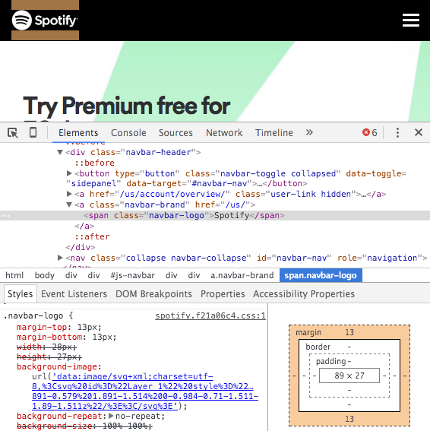The width and height of the screenshot is (430, 431).
Task: Click the closing </div> tag line
Action: 81,247
